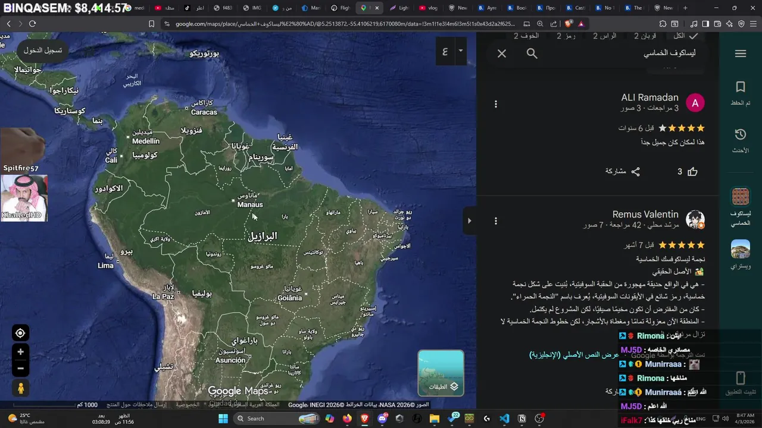Open Visual Studio Code from the taskbar
Screen dimensions: 762x428
coord(504,418)
